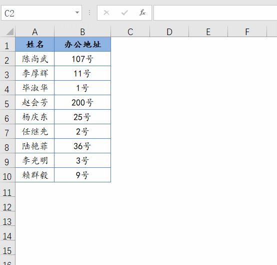Select row 14 header
Screen dimensions: 277x265
pyautogui.click(x=7, y=233)
